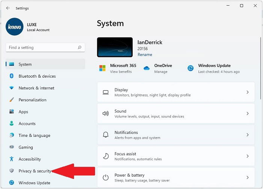263x189 pixels.
Task: Select the Network & internet wifi icon
Action: 12,88
